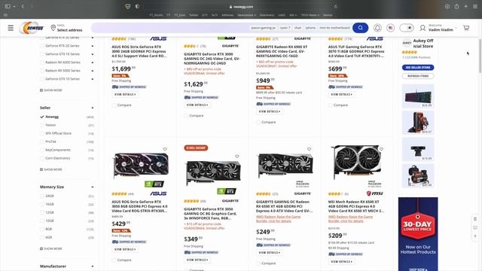Check the 8GB memory size filter
The width and height of the screenshot is (482, 271).
[42, 229]
